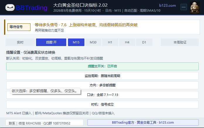The width and height of the screenshot is (204, 128).
Task: Open the b123.com link in header
Action: pos(167,6)
